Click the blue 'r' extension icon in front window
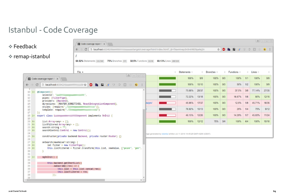Viewport: 284px width, 196px height. 108,85
